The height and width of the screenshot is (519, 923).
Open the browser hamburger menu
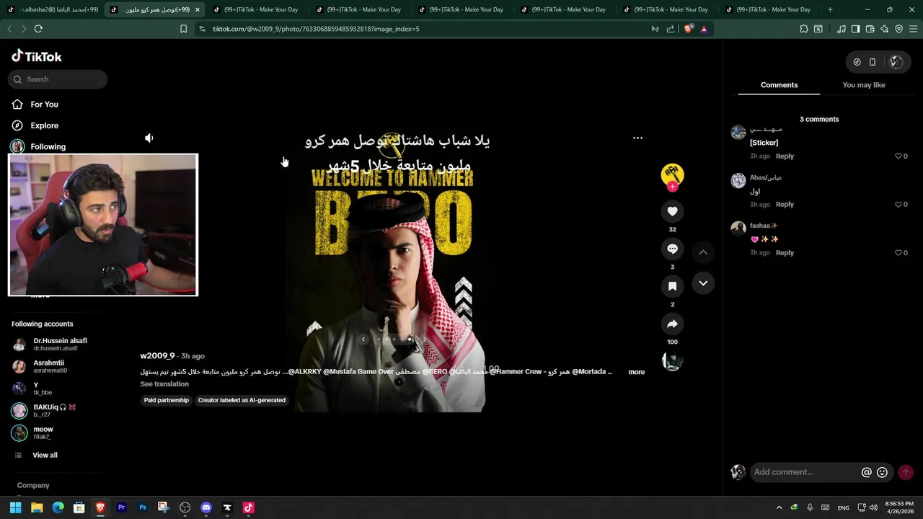coord(914,29)
